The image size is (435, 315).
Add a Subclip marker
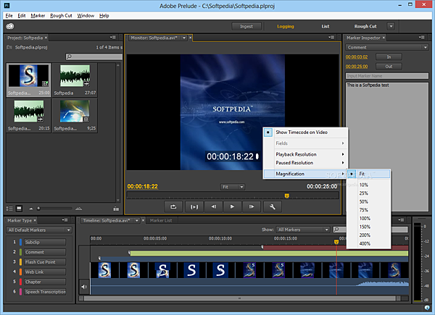click(x=45, y=242)
